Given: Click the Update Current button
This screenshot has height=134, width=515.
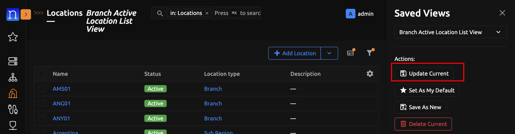Looking at the screenshot, I should [424, 73].
